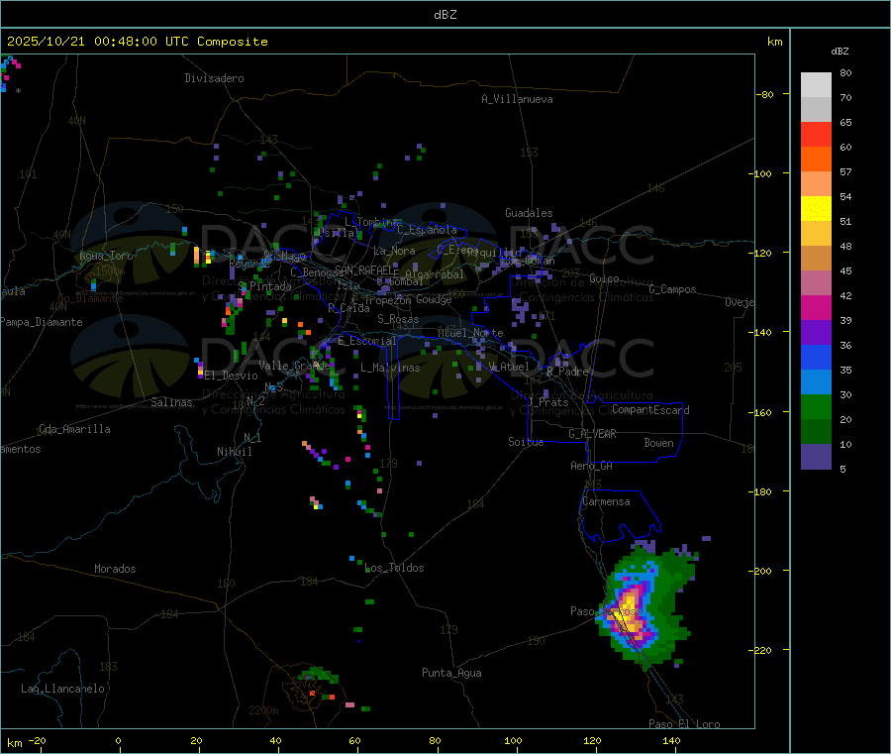The height and width of the screenshot is (754, 891).
Task: Click the Morados label
Action: [115, 569]
